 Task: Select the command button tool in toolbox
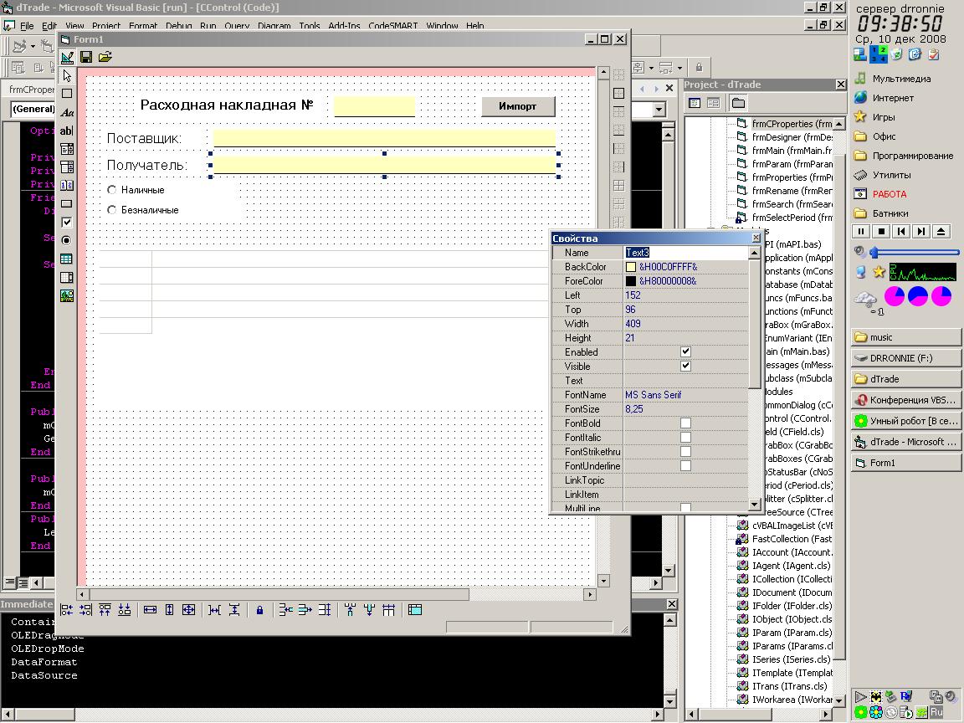click(x=67, y=203)
